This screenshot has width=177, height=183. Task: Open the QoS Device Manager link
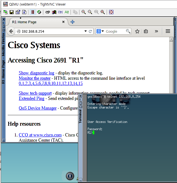point(38,108)
